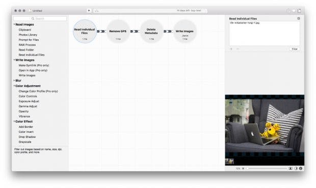Select the Write Images node
Screen dimensions: 316x188
pyautogui.click(x=185, y=31)
